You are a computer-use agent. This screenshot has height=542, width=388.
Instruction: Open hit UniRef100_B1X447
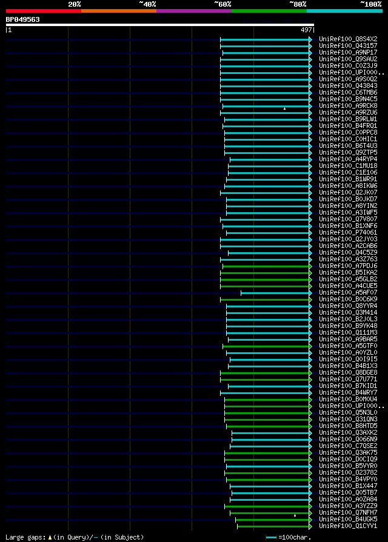tap(348, 486)
